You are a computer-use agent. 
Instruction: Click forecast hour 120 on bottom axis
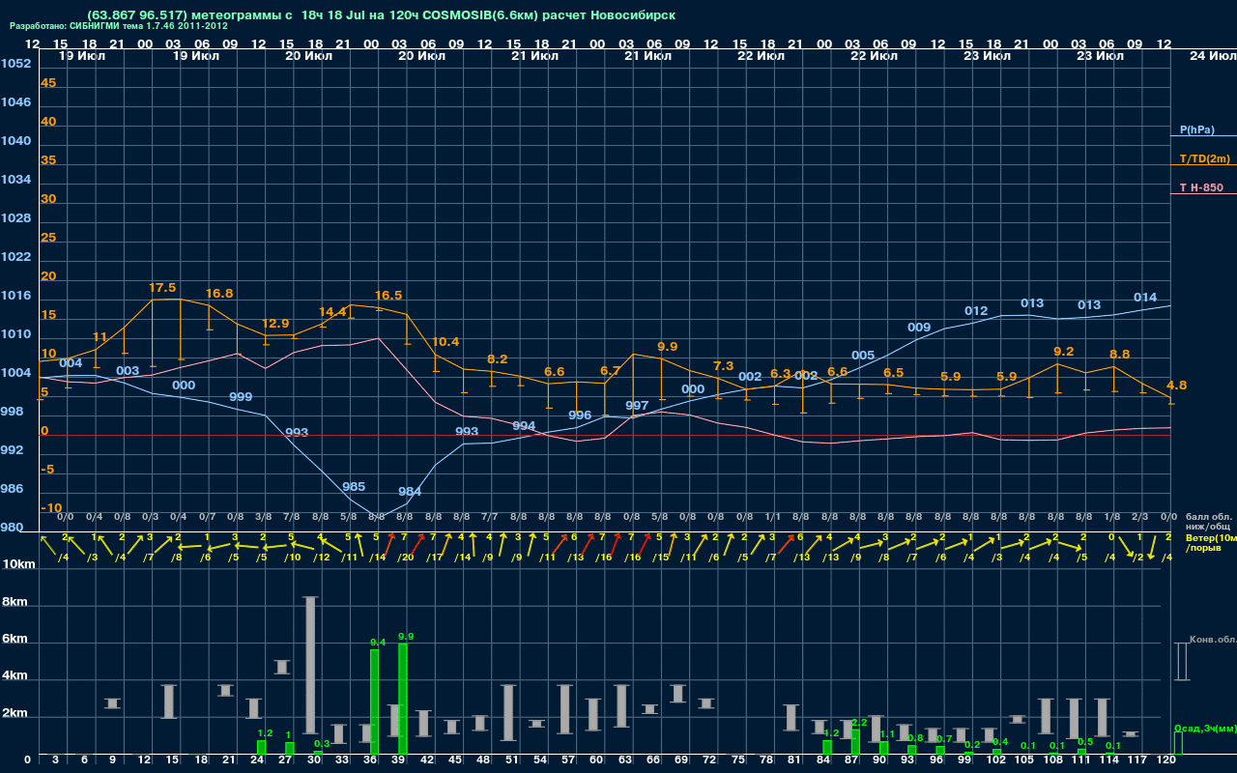[x=1166, y=761]
